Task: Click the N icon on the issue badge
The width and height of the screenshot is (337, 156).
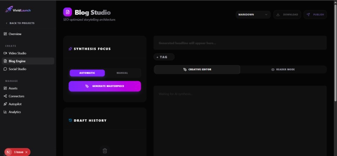Action: coord(8,152)
